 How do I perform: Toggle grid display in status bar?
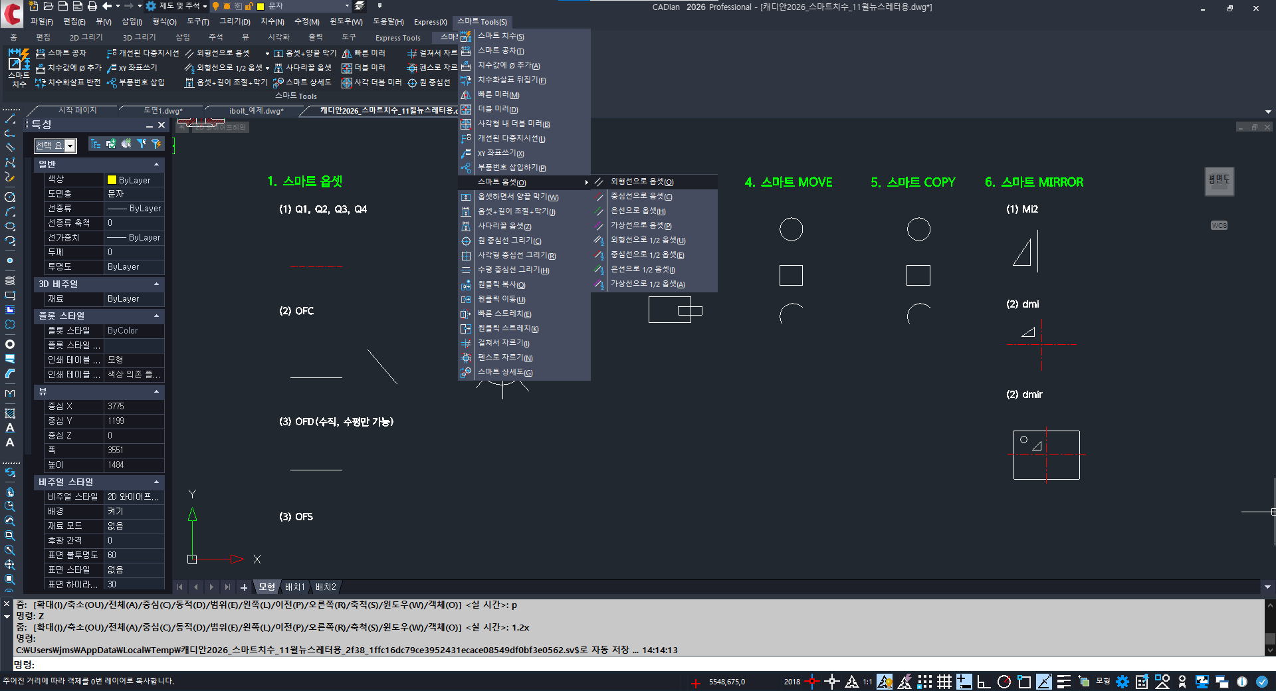(x=944, y=682)
